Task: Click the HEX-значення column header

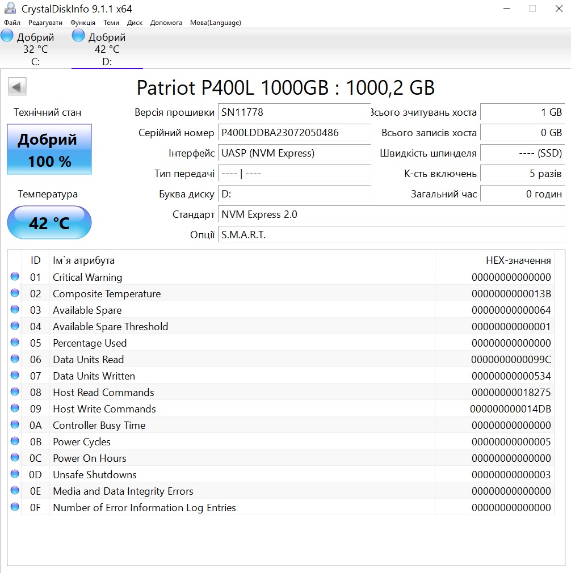Action: [518, 260]
